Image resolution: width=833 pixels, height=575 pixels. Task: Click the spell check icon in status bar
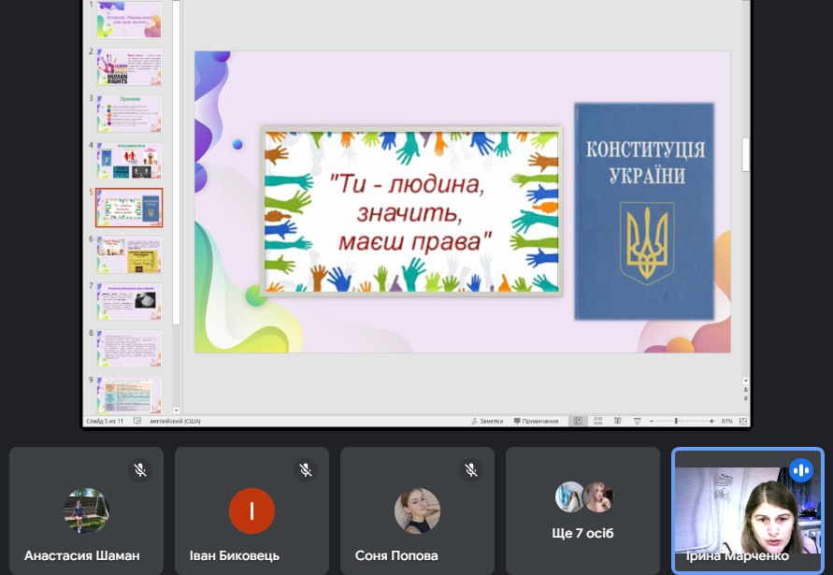pos(137,421)
